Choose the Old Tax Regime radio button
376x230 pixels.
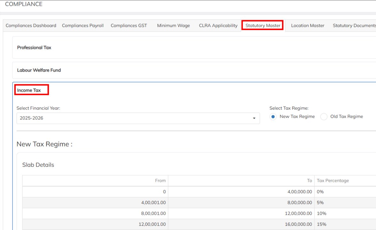click(x=324, y=116)
